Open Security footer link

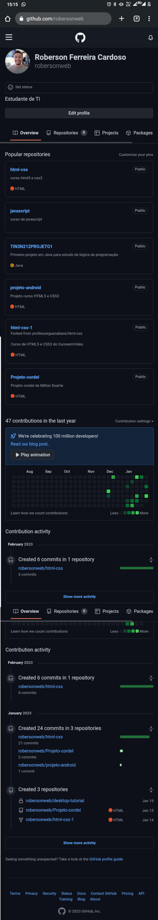[49, 894]
